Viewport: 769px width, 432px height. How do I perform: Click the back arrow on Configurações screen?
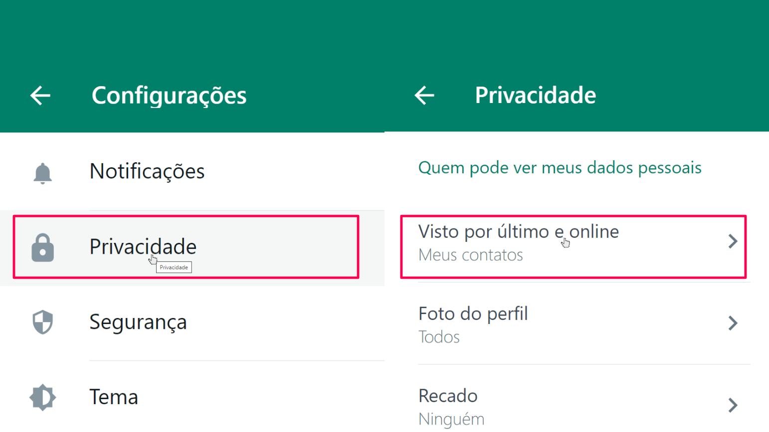coord(39,96)
